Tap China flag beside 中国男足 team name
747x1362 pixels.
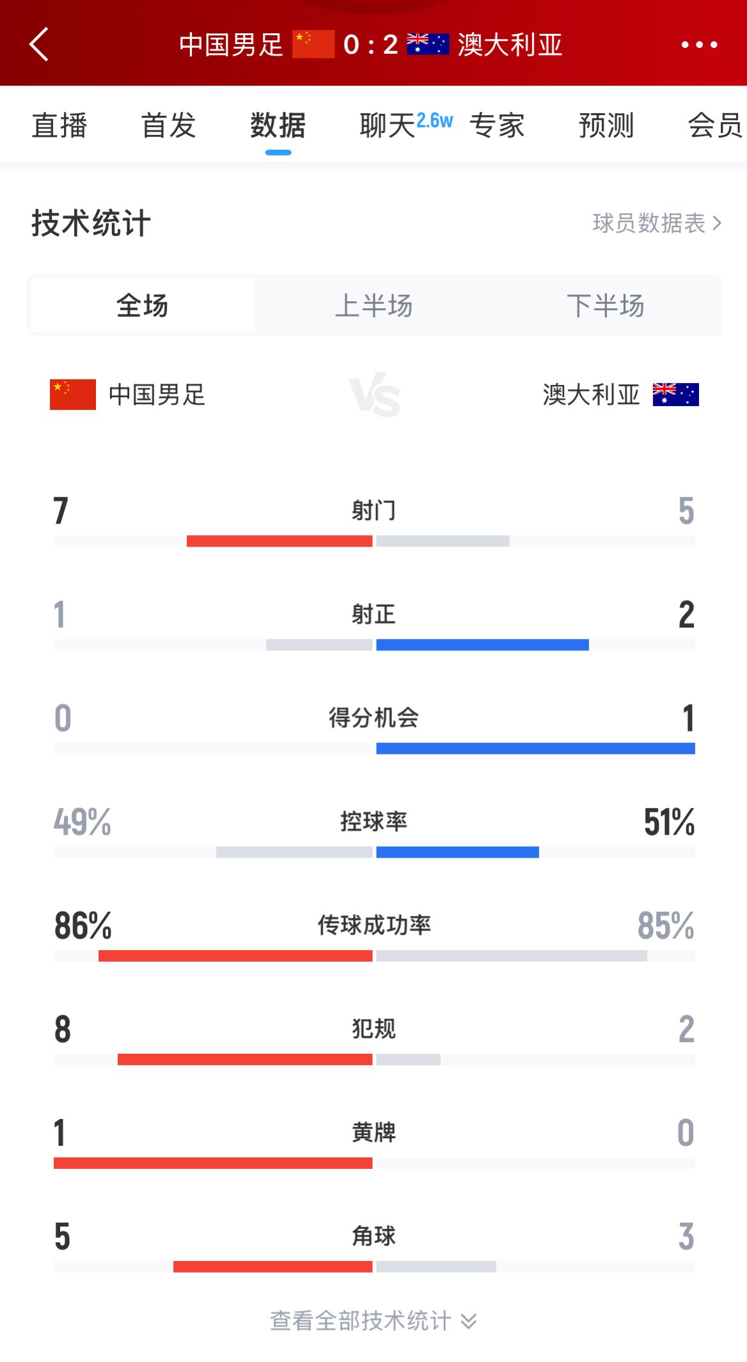click(73, 395)
